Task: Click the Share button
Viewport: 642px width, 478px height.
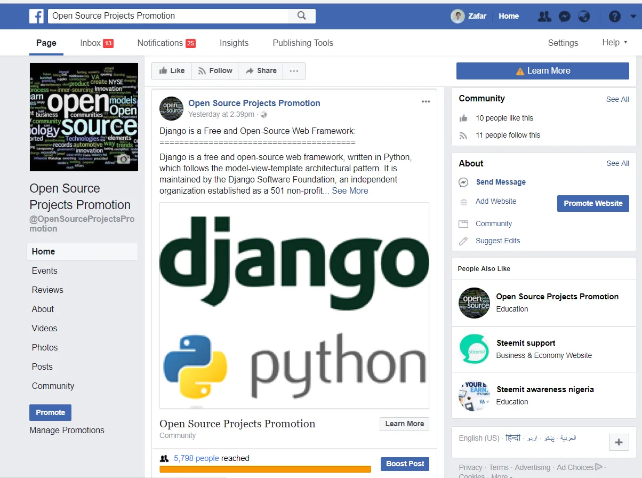Action: click(x=261, y=70)
